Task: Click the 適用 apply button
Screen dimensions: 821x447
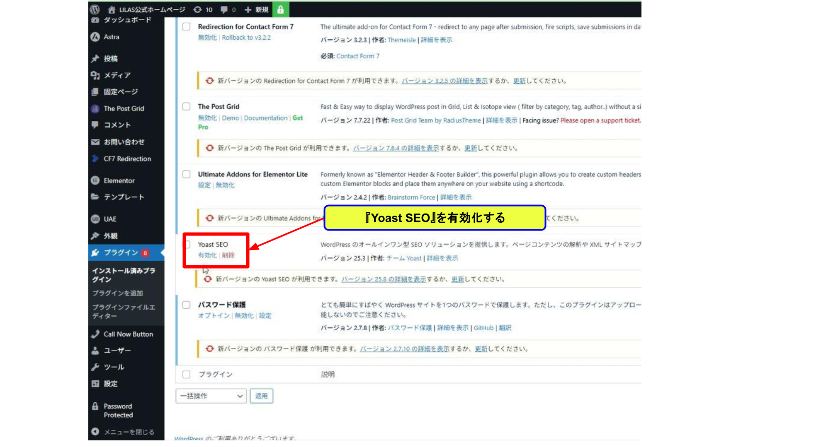Action: [261, 396]
